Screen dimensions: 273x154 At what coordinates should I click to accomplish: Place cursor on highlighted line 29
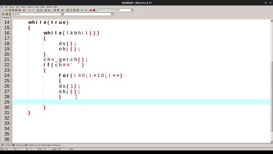tap(142, 102)
